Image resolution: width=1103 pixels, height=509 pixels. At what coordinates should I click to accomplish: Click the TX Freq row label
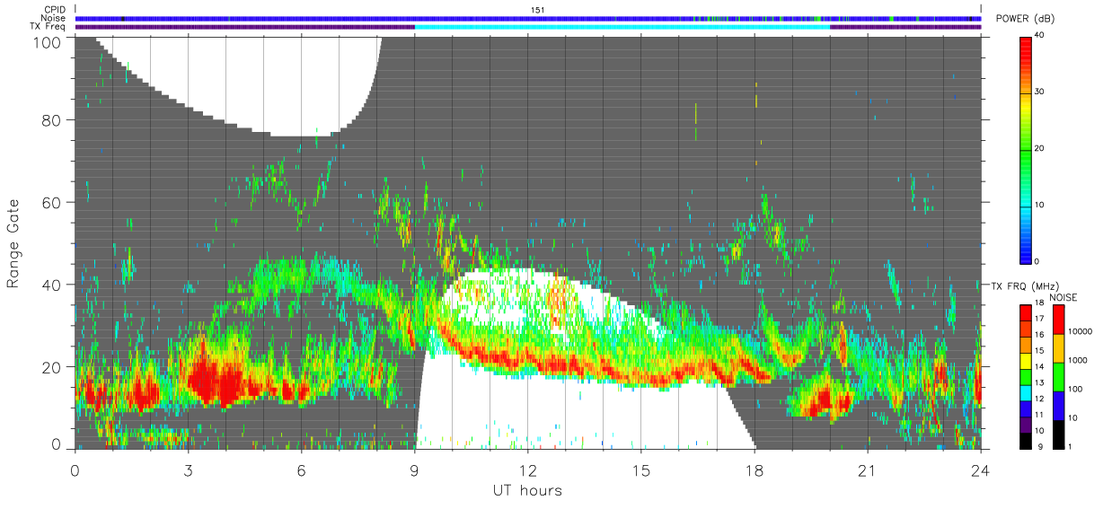47,26
